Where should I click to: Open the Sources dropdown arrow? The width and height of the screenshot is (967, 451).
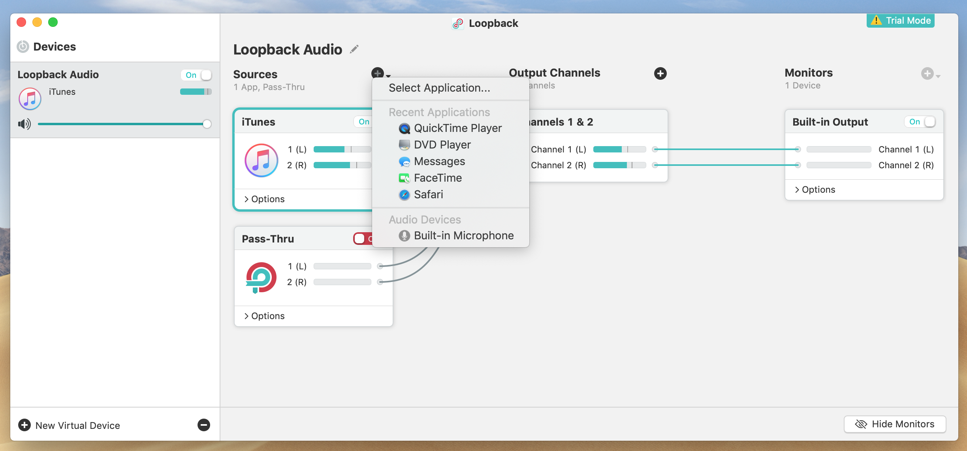[388, 75]
